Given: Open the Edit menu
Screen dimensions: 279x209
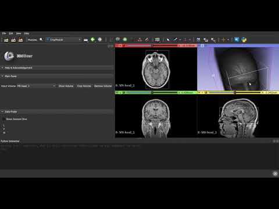Looking at the screenshot, I should tap(11, 34).
